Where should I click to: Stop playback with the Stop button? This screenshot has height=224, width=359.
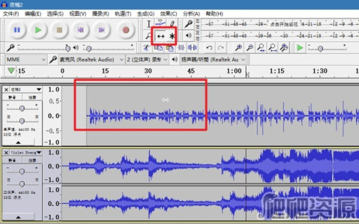coord(59,30)
